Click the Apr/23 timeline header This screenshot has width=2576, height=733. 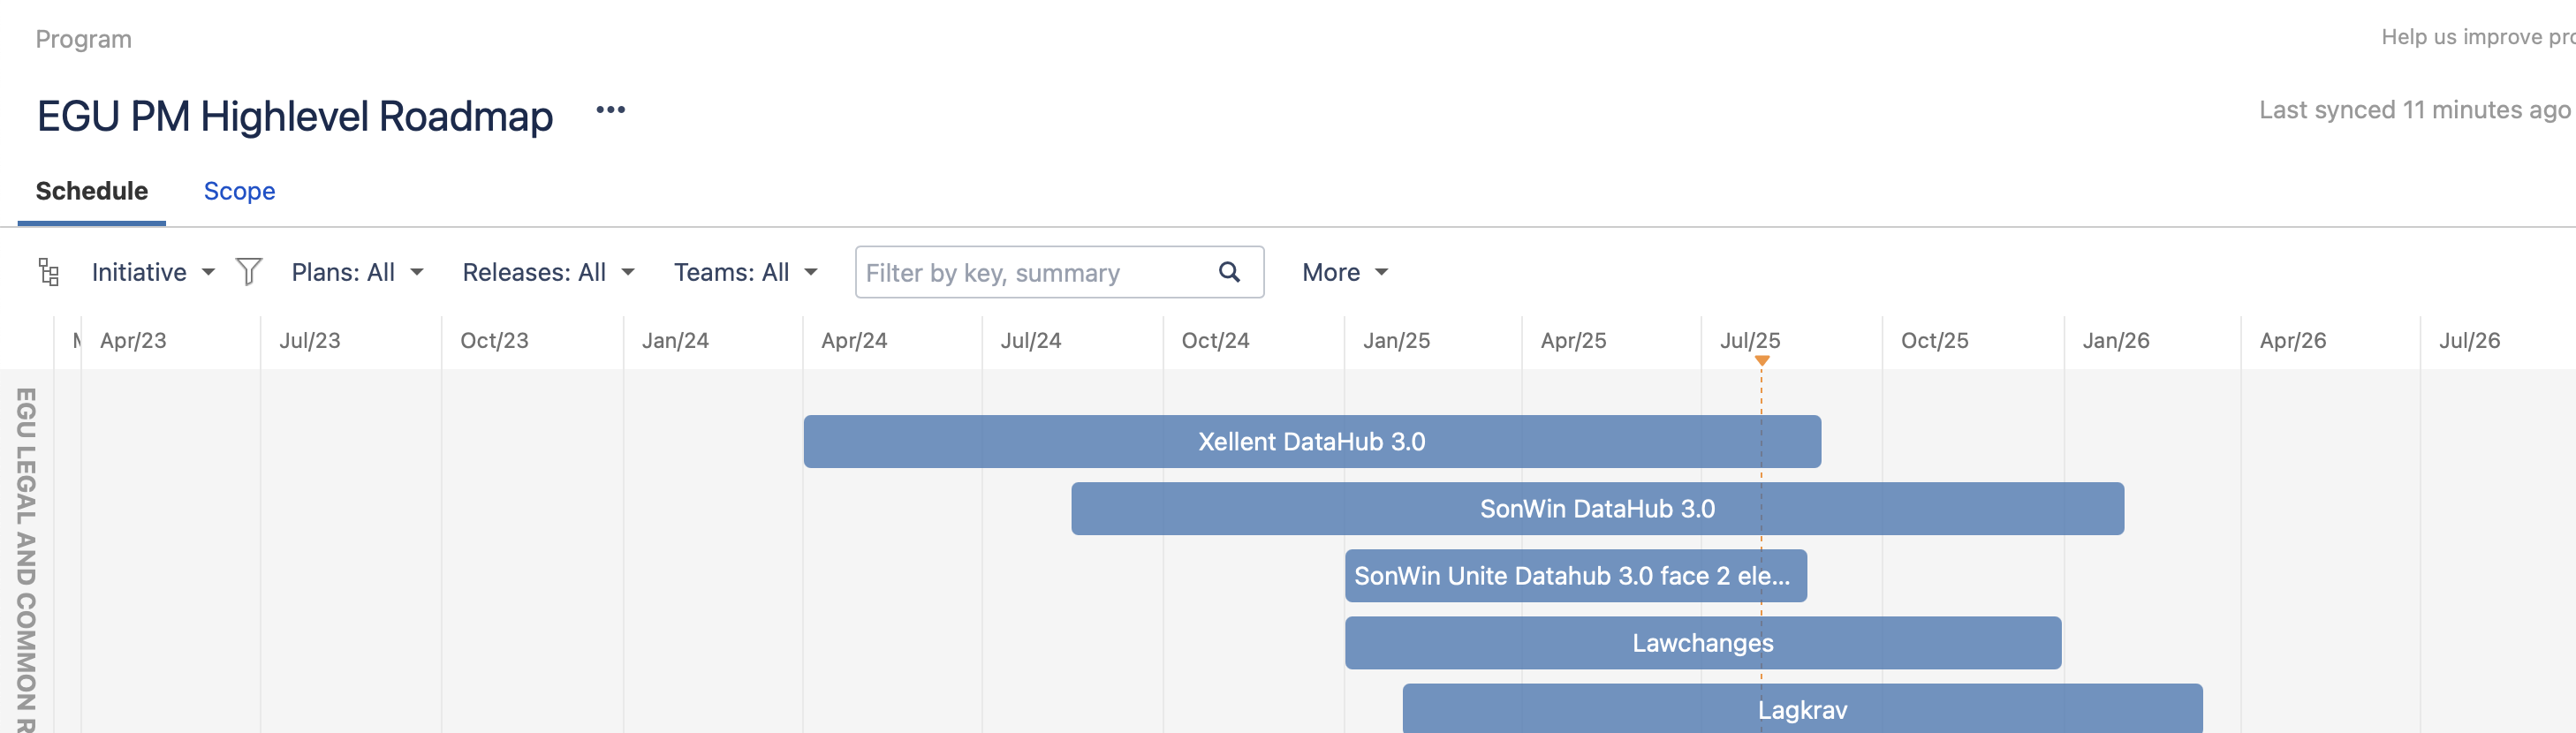click(x=133, y=341)
